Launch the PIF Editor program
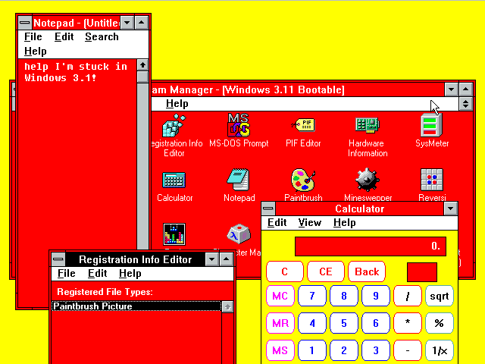485x364 pixels. [x=303, y=125]
